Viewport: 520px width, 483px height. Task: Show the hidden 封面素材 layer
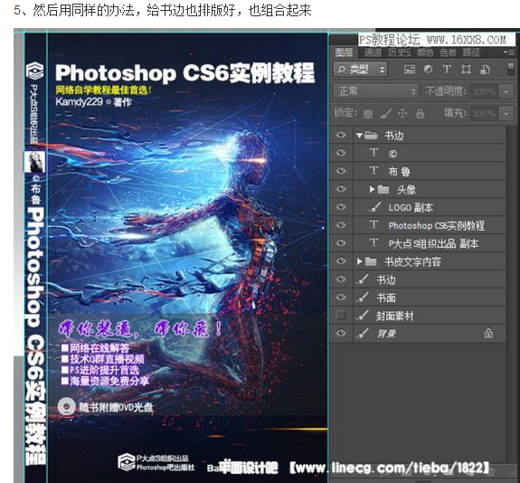pos(341,315)
